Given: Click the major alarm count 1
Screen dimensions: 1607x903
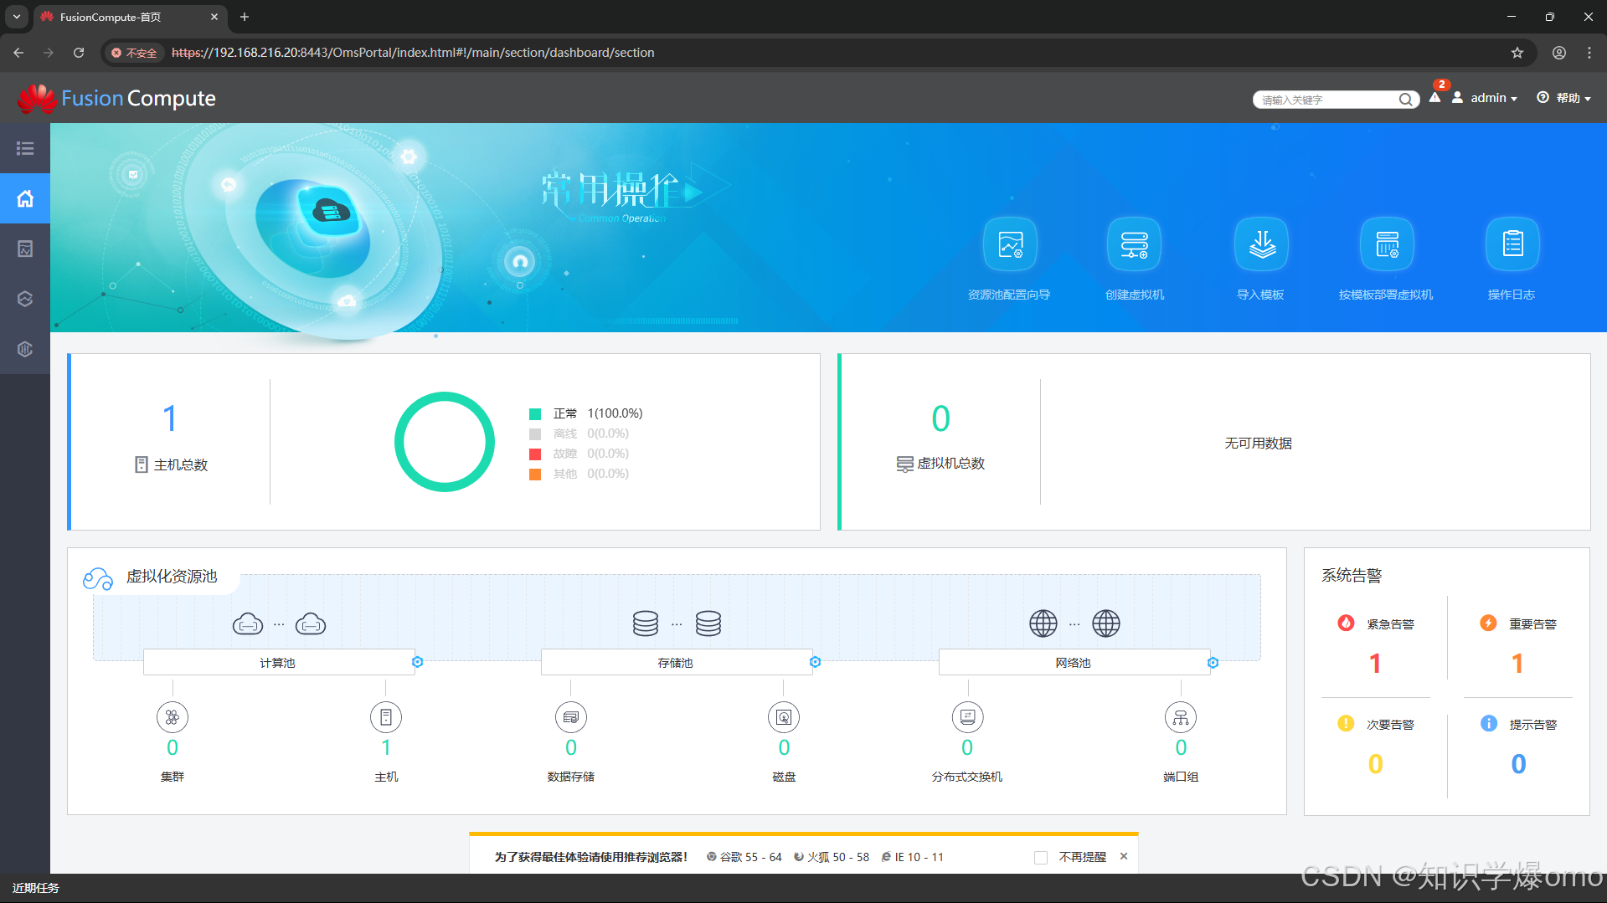Looking at the screenshot, I should coord(1517,664).
